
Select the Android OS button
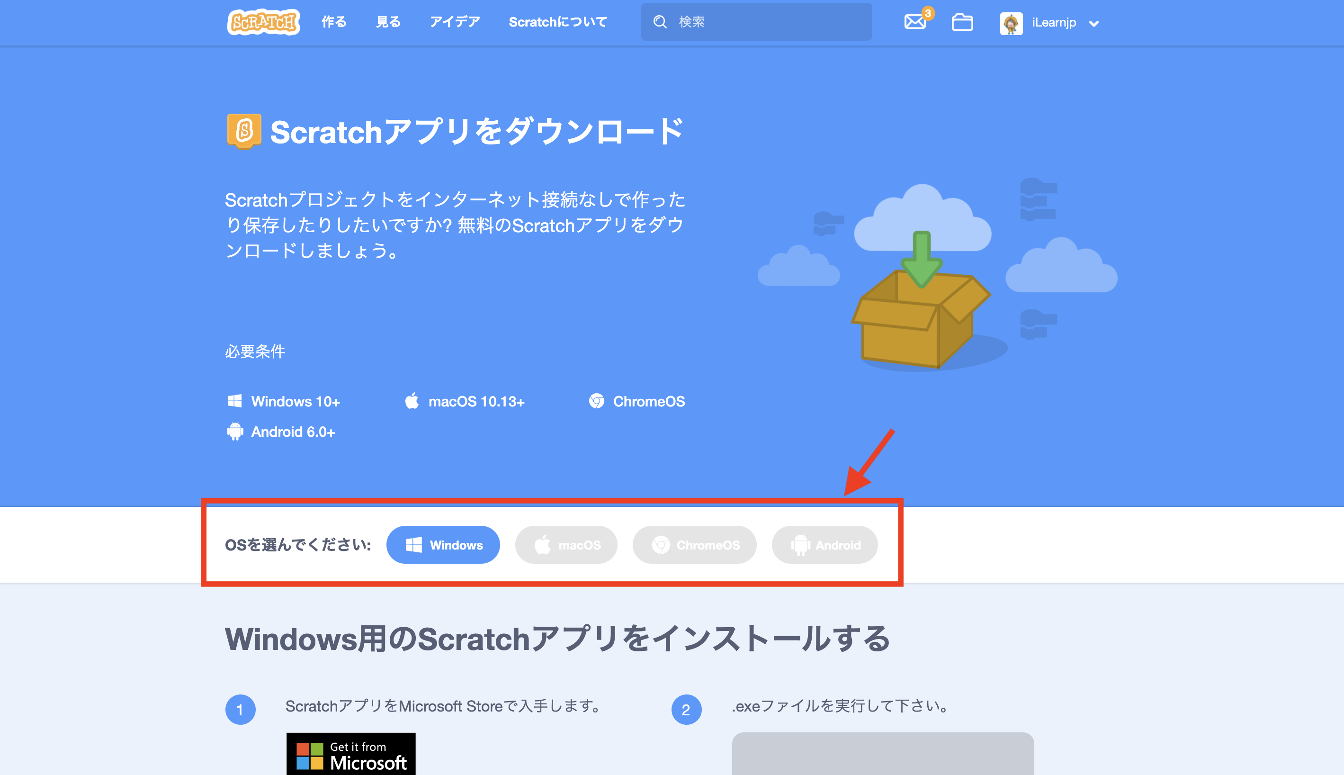click(824, 544)
